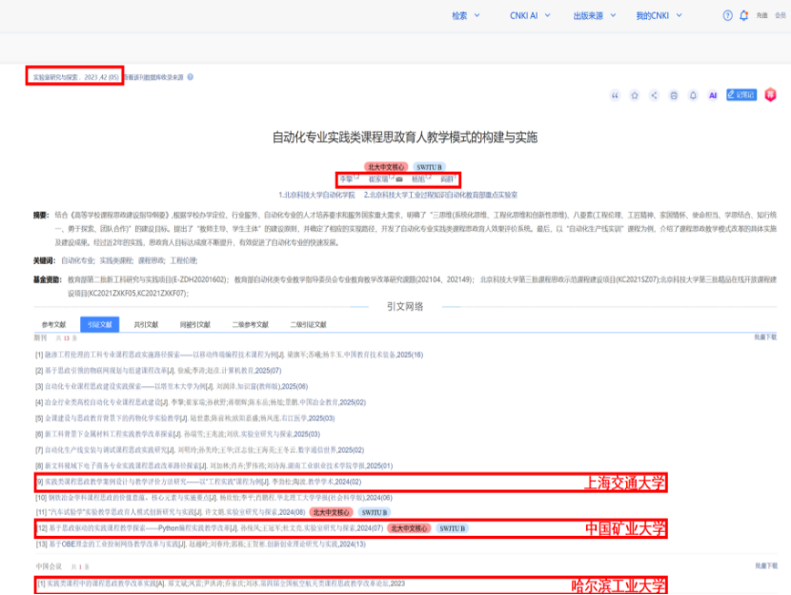
Task: Open the 我的CNKI dropdown menu
Action: pyautogui.click(x=659, y=15)
